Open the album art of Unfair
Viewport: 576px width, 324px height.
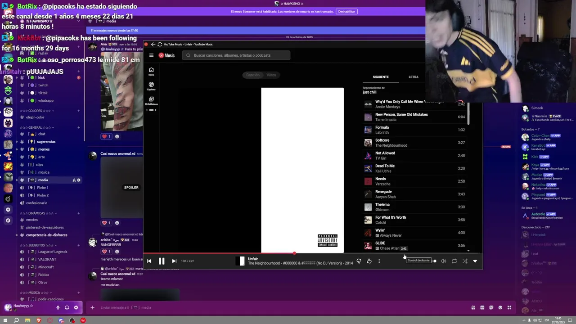pos(302,171)
